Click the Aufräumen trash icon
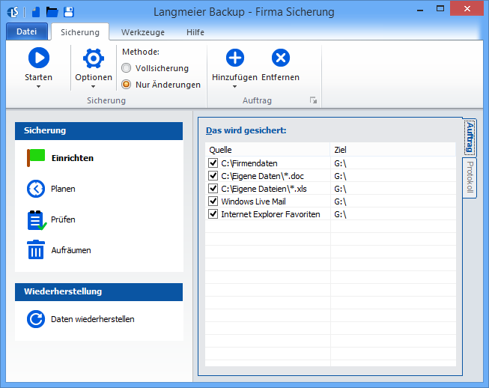The height and width of the screenshot is (388, 489). (36, 250)
